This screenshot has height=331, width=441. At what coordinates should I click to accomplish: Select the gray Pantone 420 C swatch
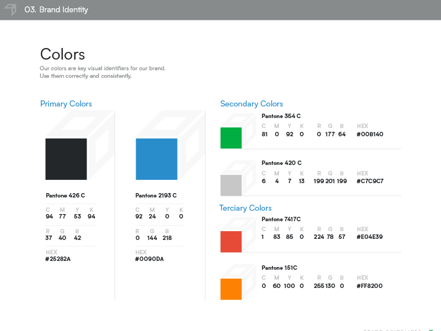coord(231,185)
